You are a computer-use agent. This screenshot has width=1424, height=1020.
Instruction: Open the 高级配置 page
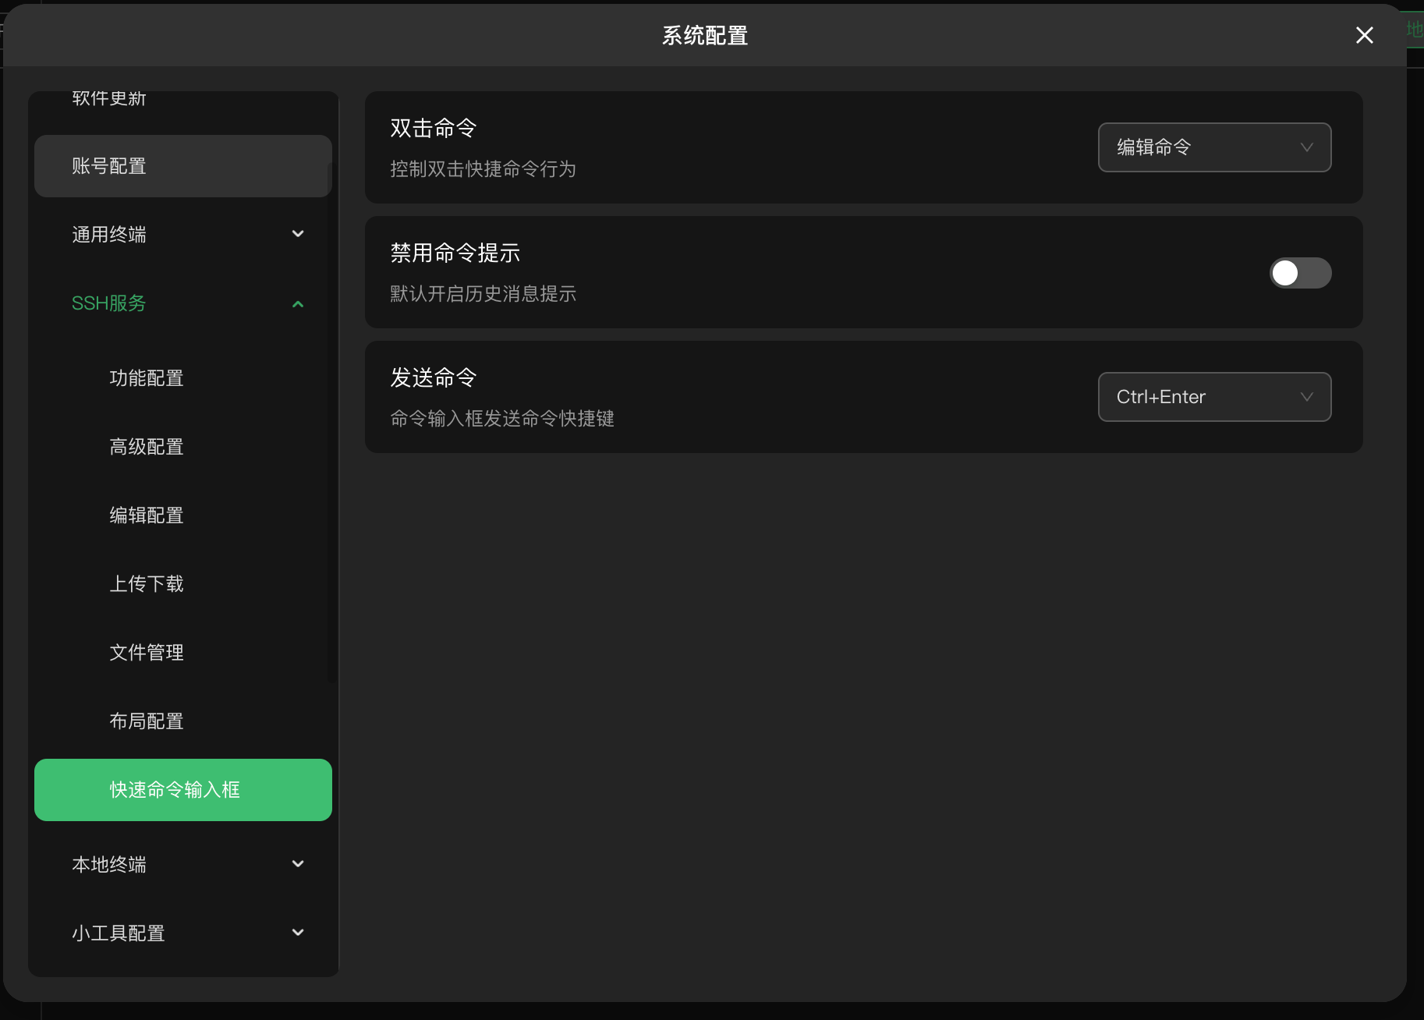click(147, 446)
